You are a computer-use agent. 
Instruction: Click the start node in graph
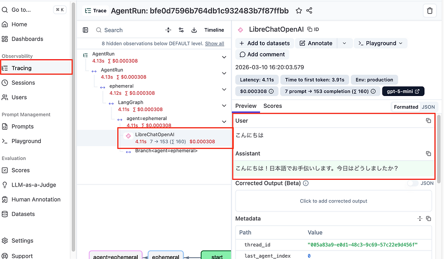[217, 255]
